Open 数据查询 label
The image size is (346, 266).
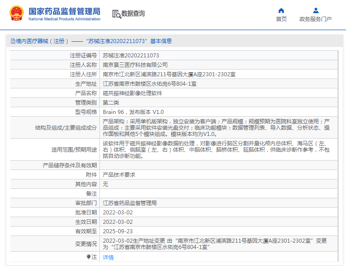(x=133, y=13)
